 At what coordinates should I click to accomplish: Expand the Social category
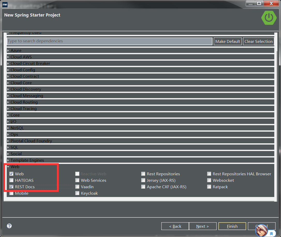(x=141, y=154)
